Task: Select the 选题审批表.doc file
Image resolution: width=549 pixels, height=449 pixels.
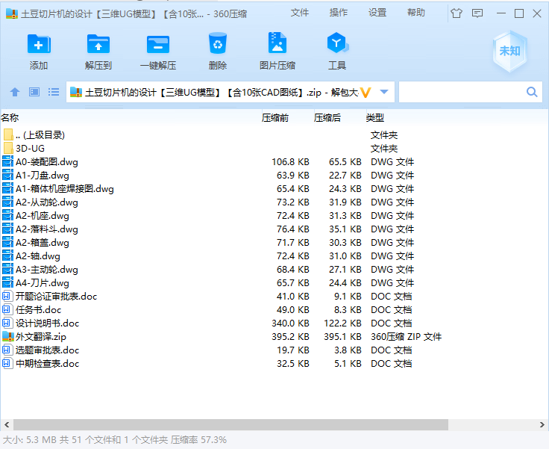Action: (47, 350)
